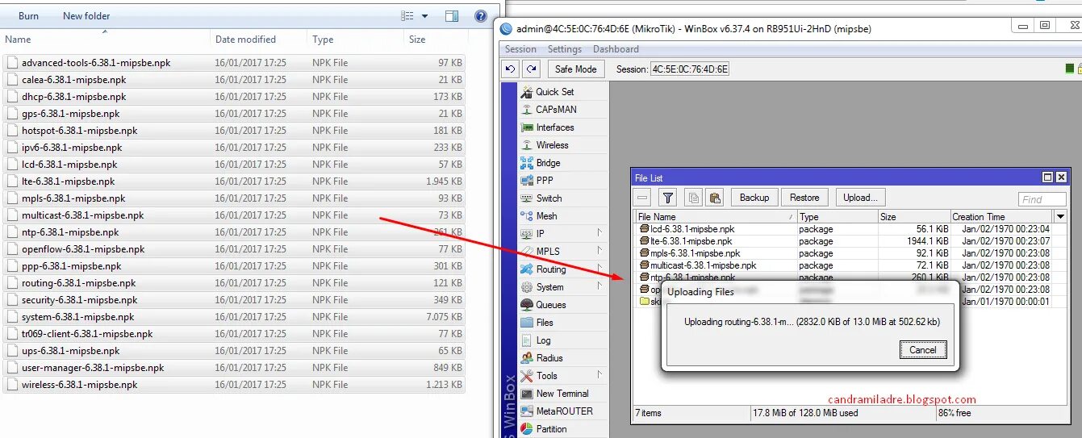The image size is (1082, 438).
Task: Select dhcp-6.38.1-mipsbe.npk in Explorer
Action: [x=234, y=97]
